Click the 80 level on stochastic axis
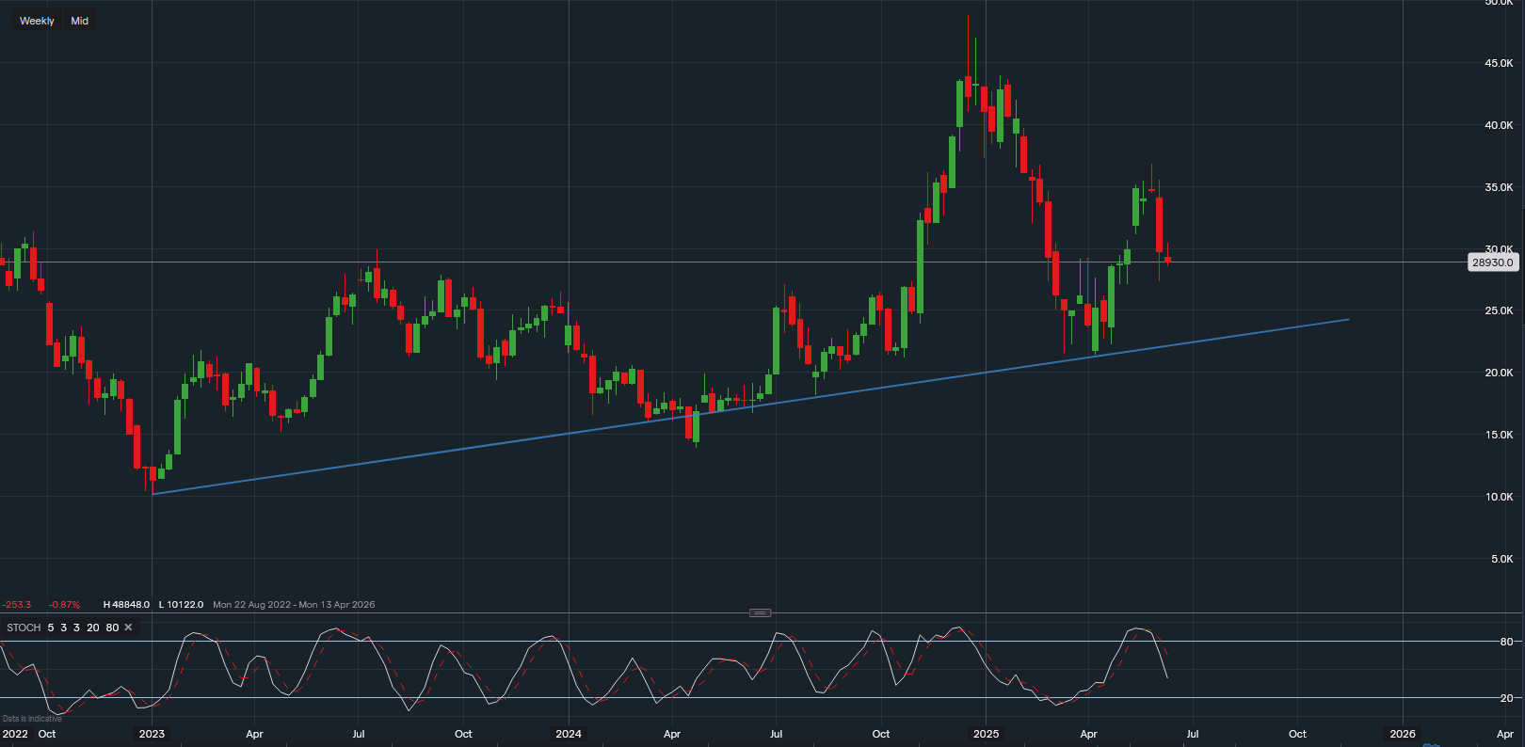 (1506, 642)
